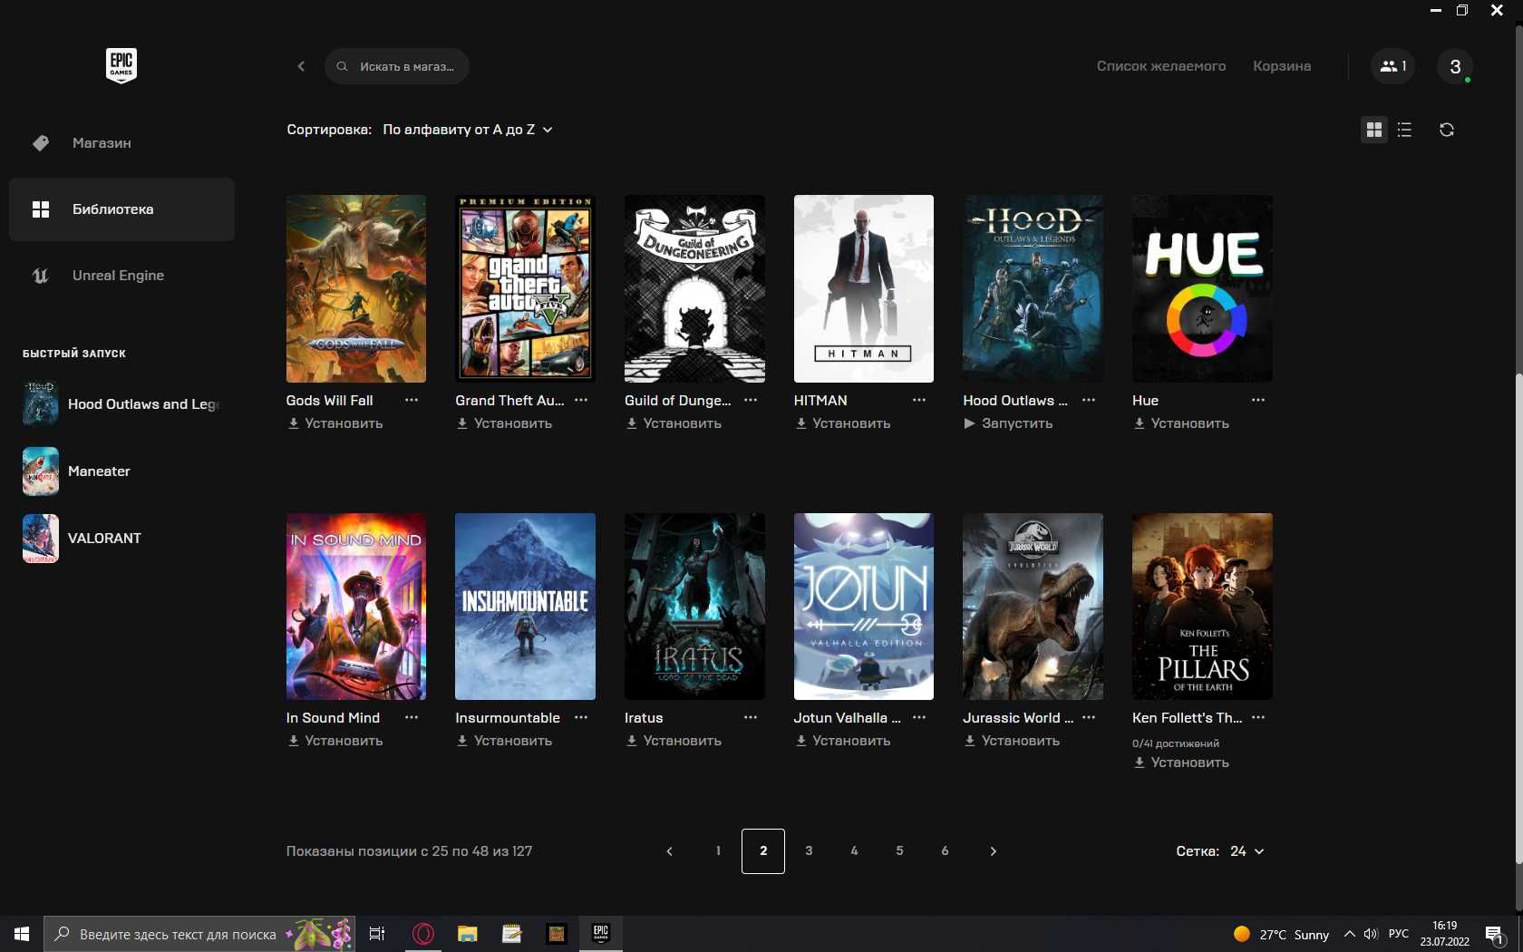Open Jurassic World Evolution cover thumbnail
The image size is (1523, 952).
(1033, 607)
